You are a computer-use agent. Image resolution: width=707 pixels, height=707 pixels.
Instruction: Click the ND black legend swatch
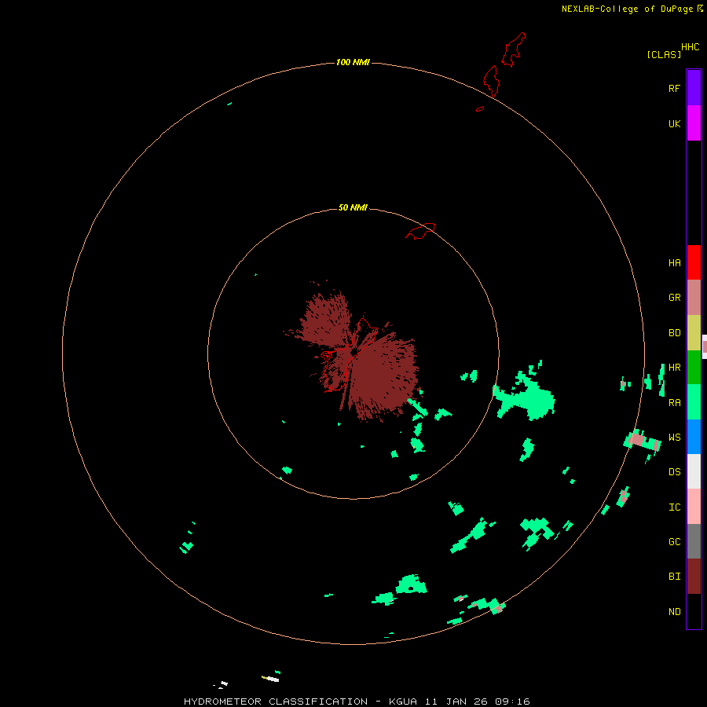(x=694, y=611)
